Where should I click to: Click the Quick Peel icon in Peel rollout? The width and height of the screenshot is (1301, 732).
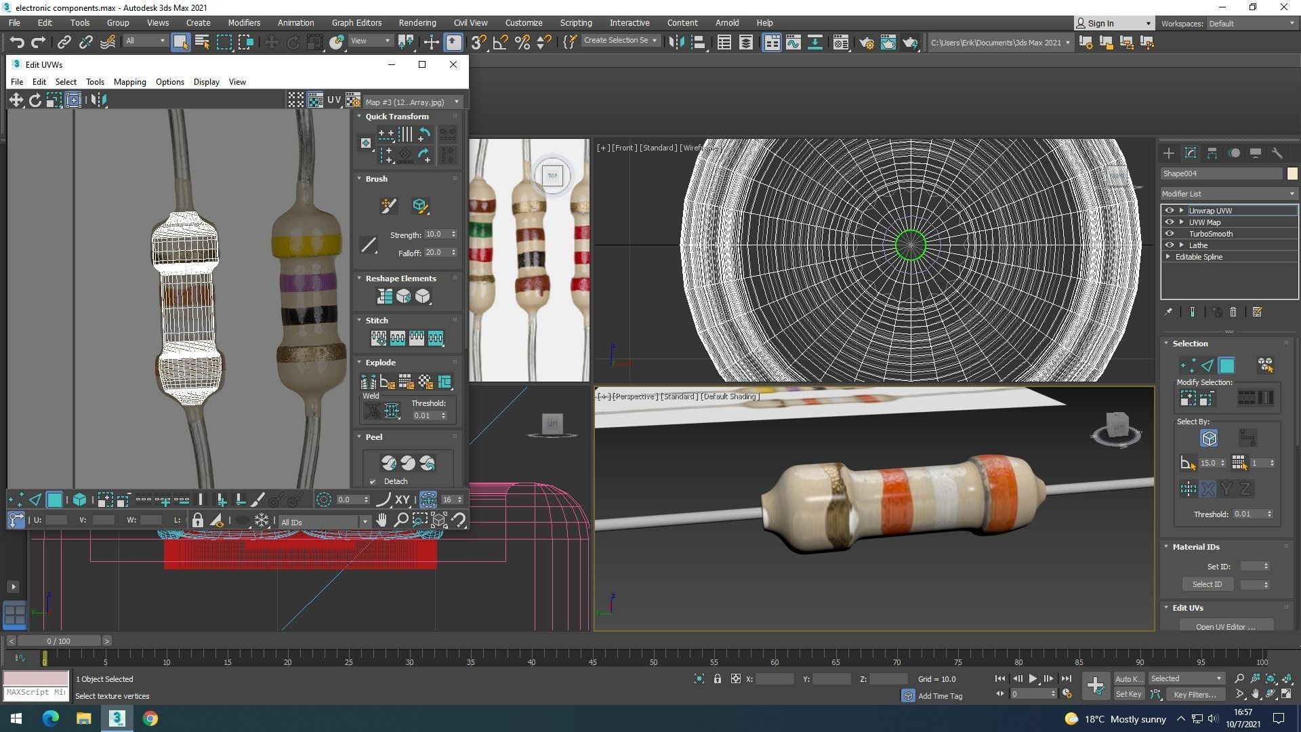[x=388, y=463]
